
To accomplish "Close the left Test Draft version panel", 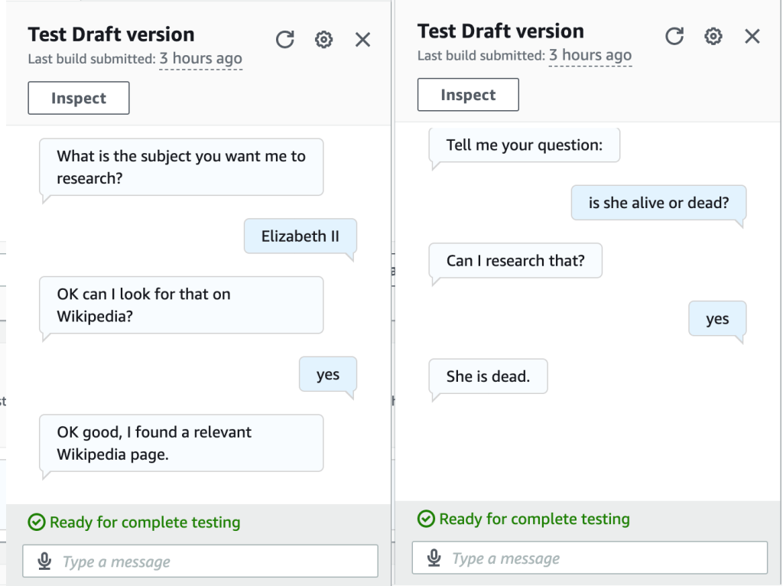I will point(363,40).
